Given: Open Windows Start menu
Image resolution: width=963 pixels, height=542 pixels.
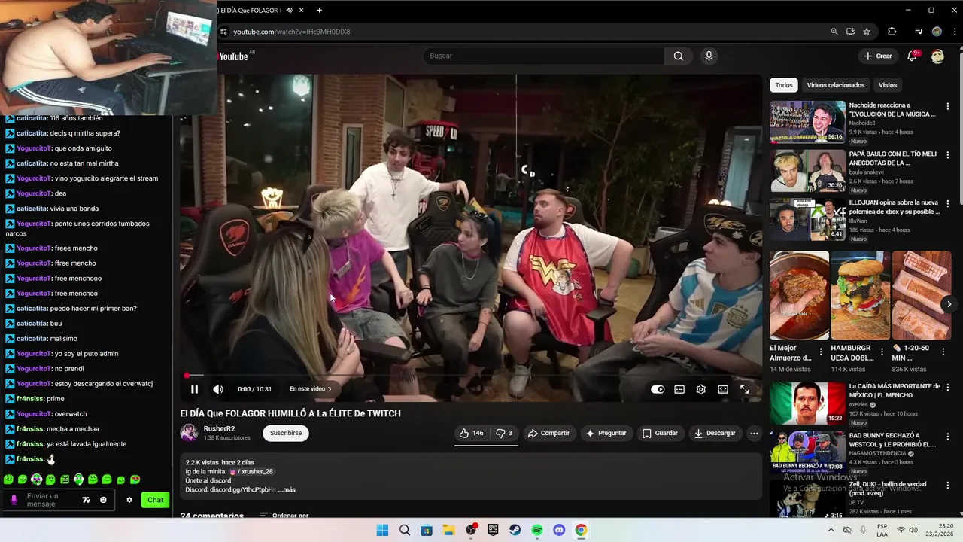Looking at the screenshot, I should (382, 530).
